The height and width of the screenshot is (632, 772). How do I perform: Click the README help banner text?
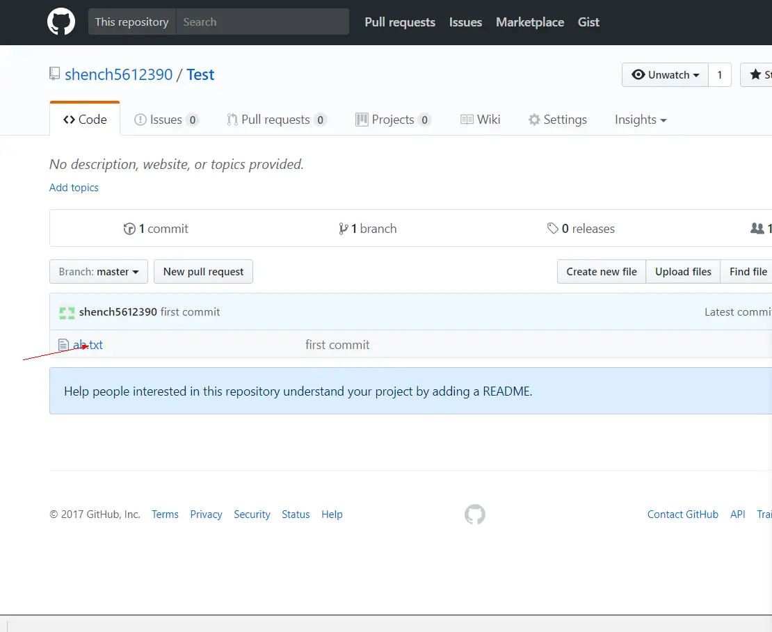298,391
